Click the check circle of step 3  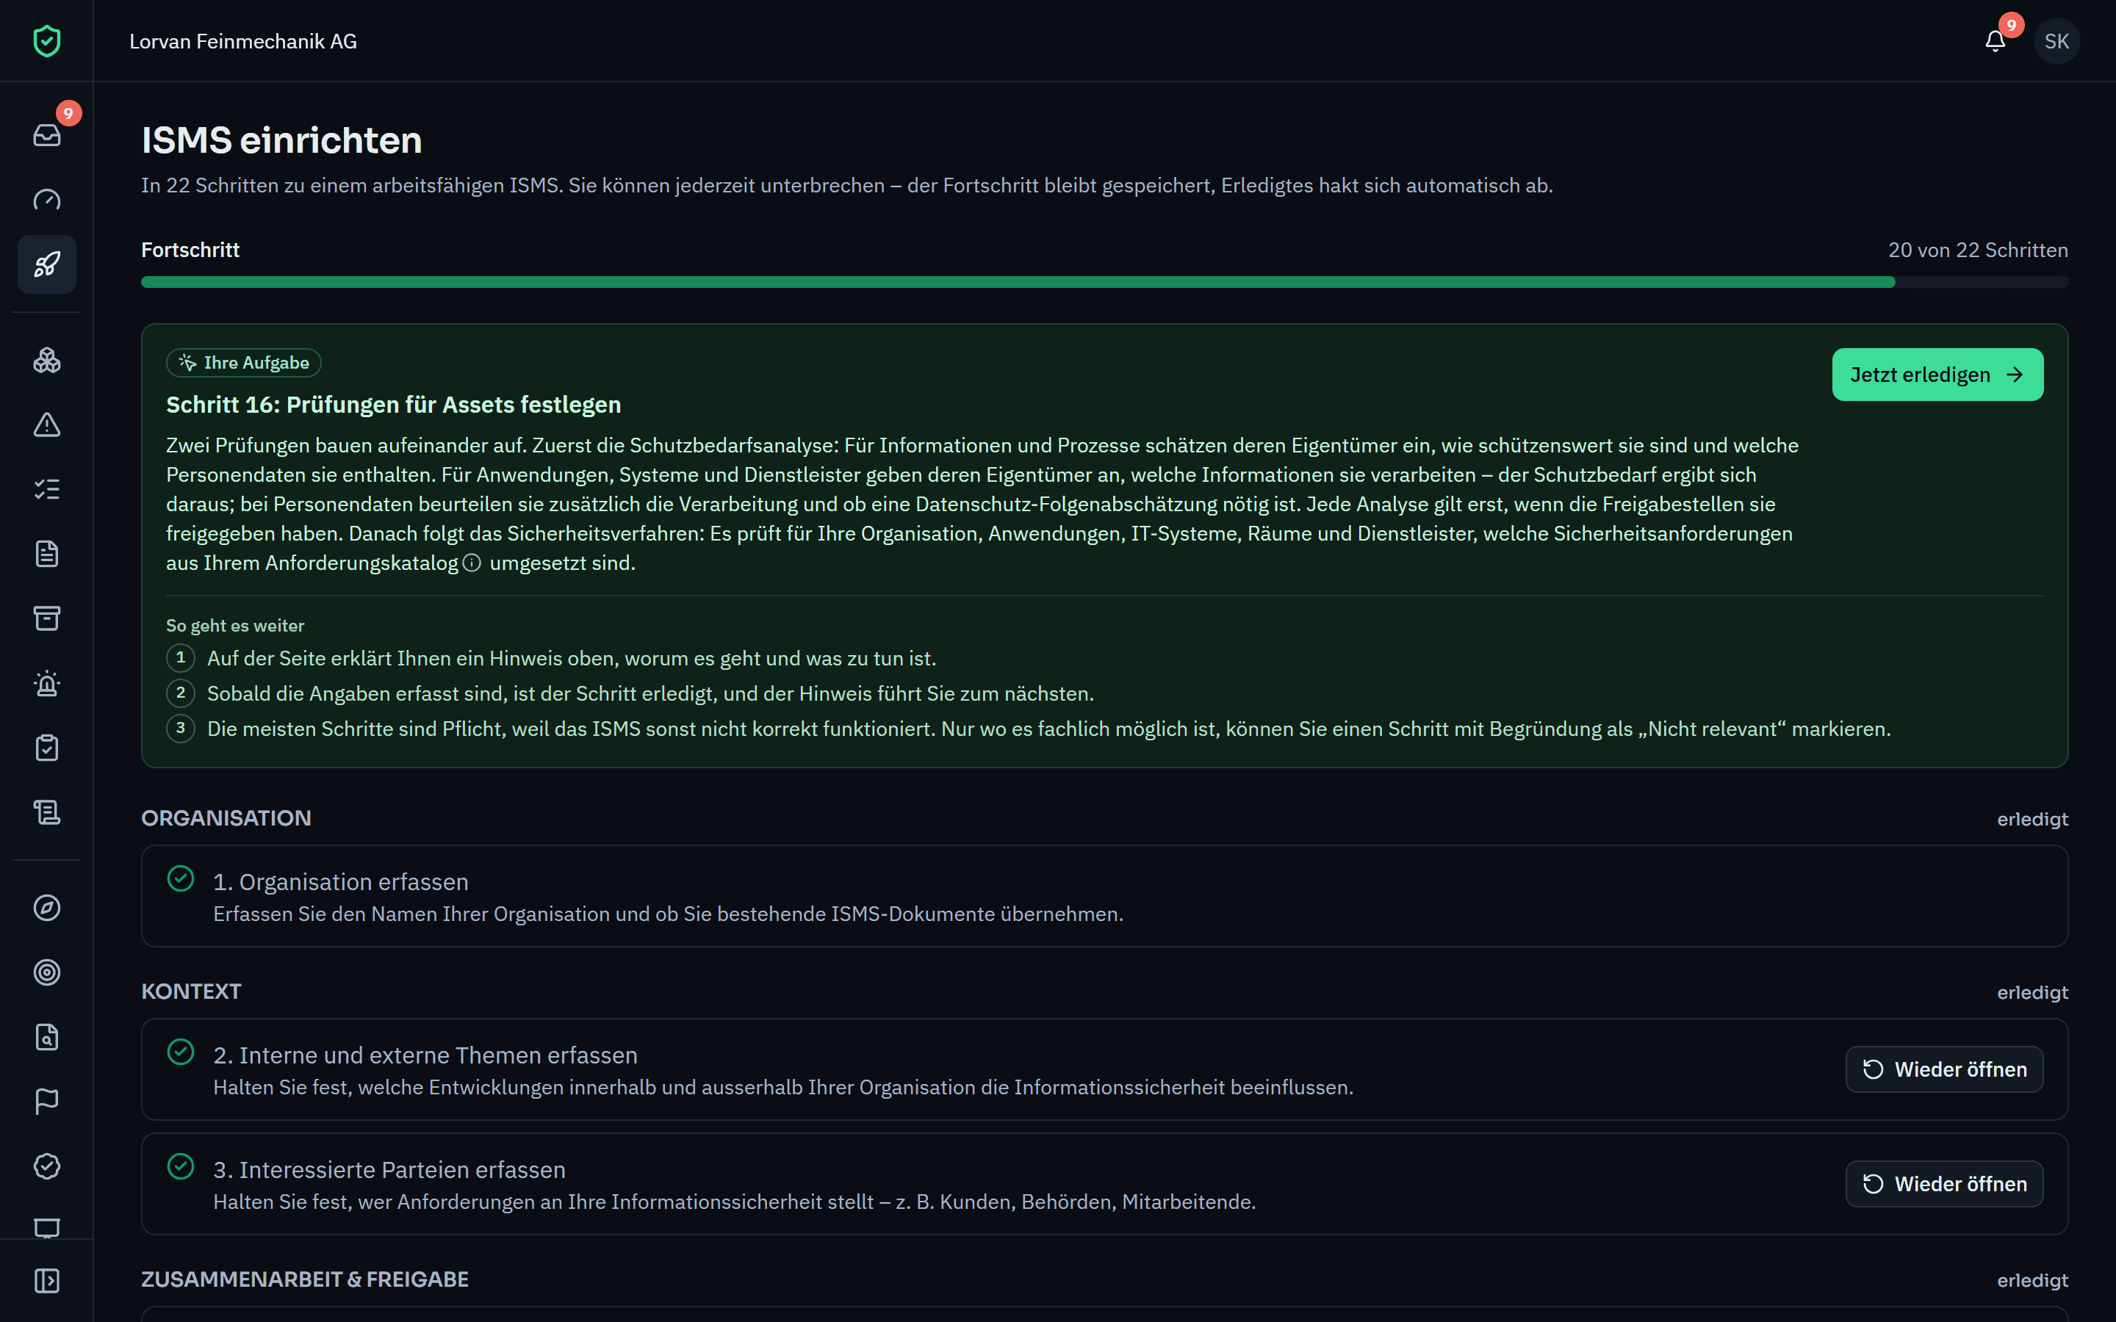pyautogui.click(x=181, y=1166)
